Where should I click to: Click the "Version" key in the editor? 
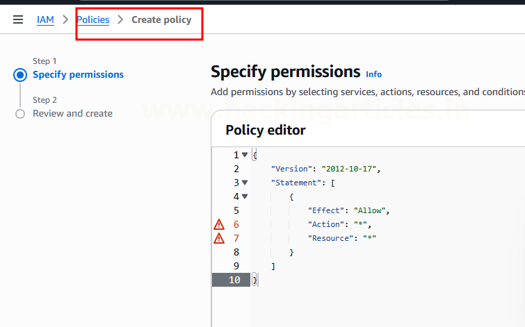[x=291, y=169]
